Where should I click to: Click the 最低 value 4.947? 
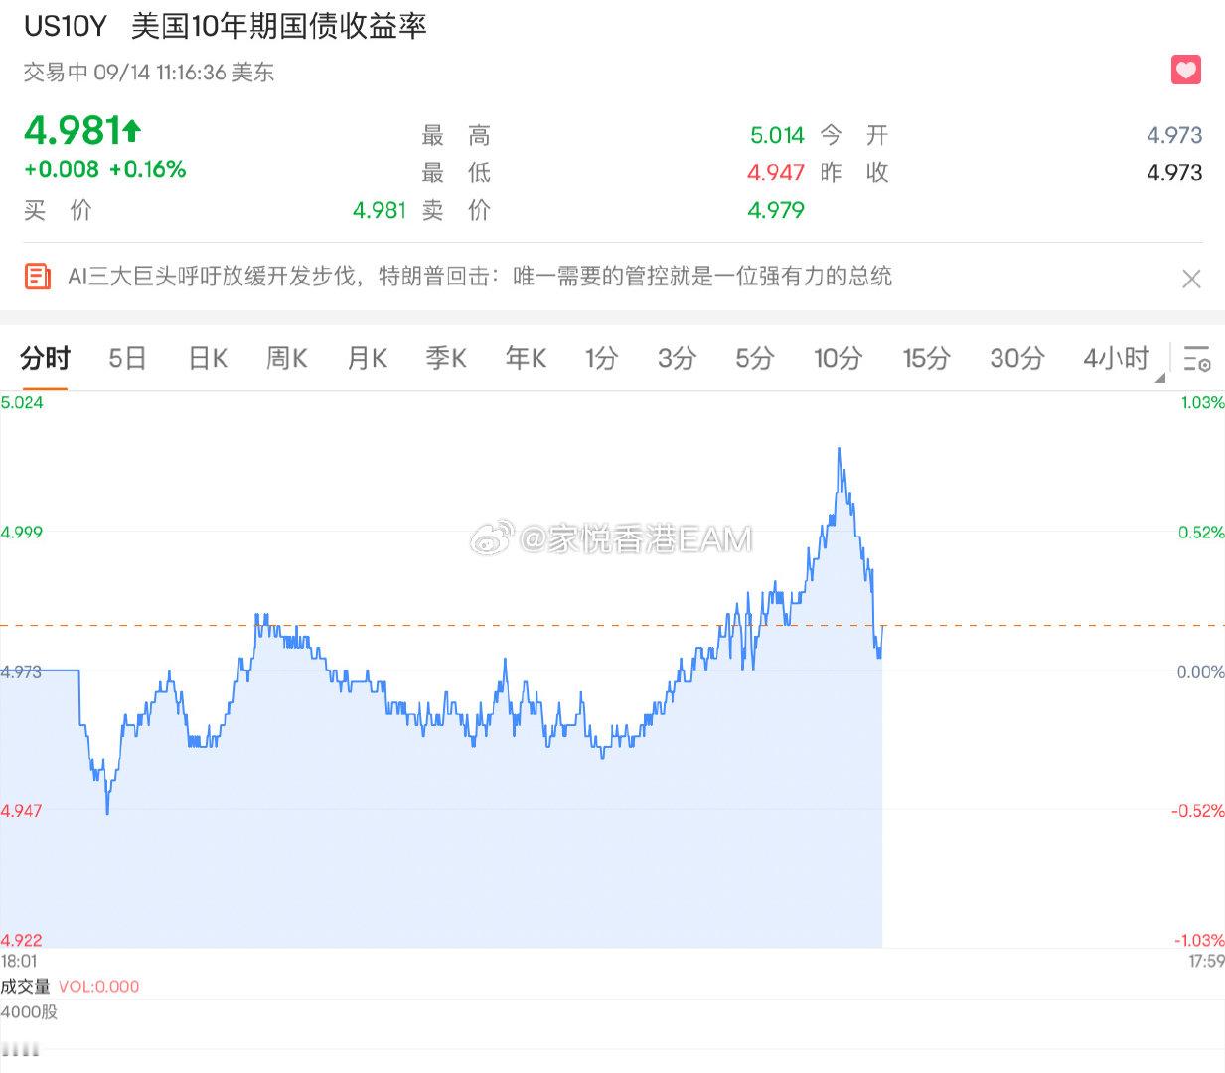click(x=776, y=173)
